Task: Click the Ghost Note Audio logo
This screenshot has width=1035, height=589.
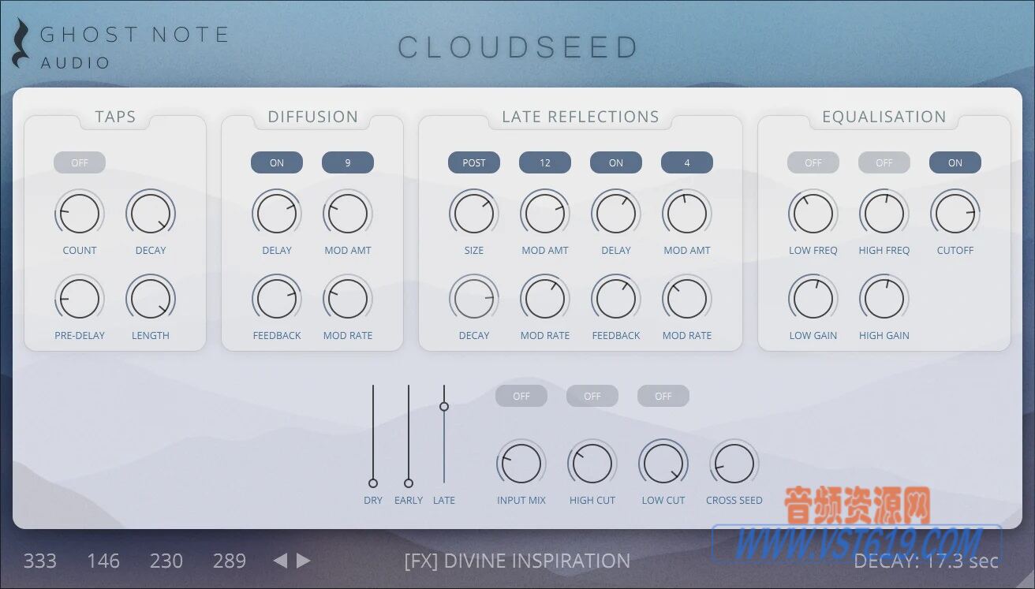Action: [x=121, y=46]
